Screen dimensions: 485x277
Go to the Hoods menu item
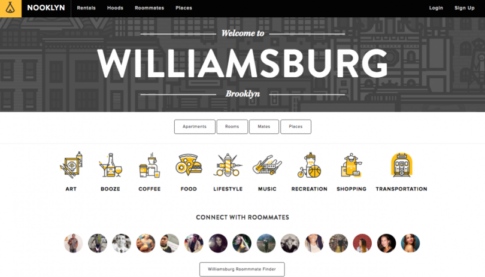(x=115, y=8)
